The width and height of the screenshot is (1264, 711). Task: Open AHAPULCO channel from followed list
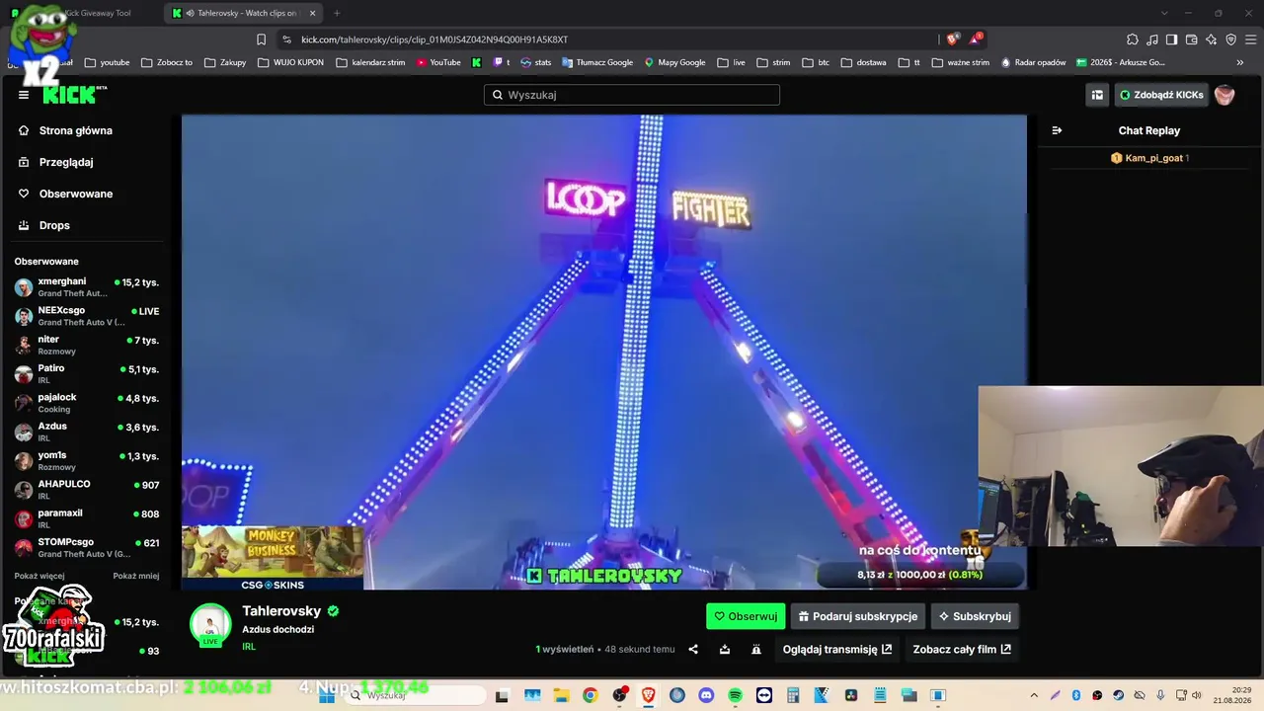coord(87,490)
